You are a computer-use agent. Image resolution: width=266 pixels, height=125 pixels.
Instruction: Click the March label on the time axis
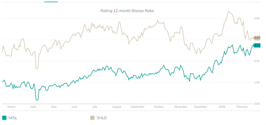[11, 107]
